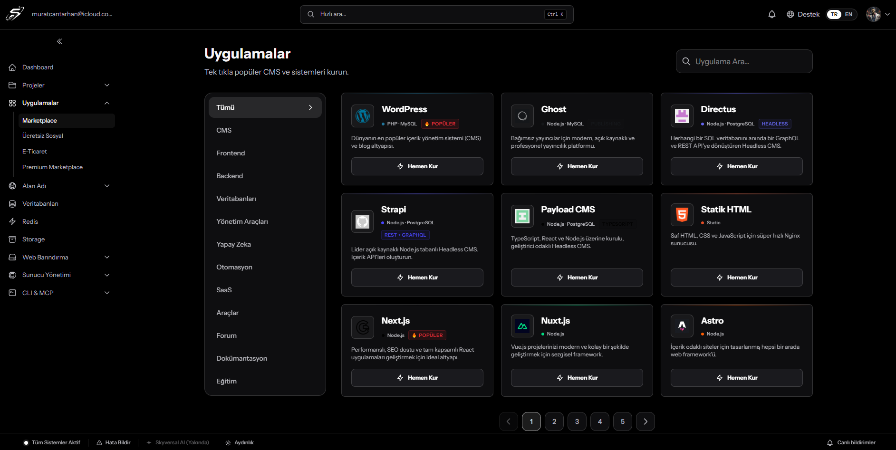Image resolution: width=896 pixels, height=450 pixels.
Task: Switch language to EN
Action: (x=849, y=14)
